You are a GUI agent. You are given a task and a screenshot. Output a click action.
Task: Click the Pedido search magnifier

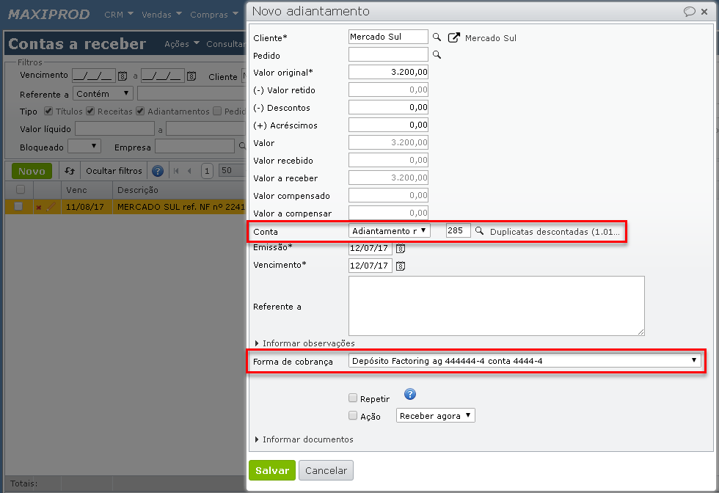(437, 54)
